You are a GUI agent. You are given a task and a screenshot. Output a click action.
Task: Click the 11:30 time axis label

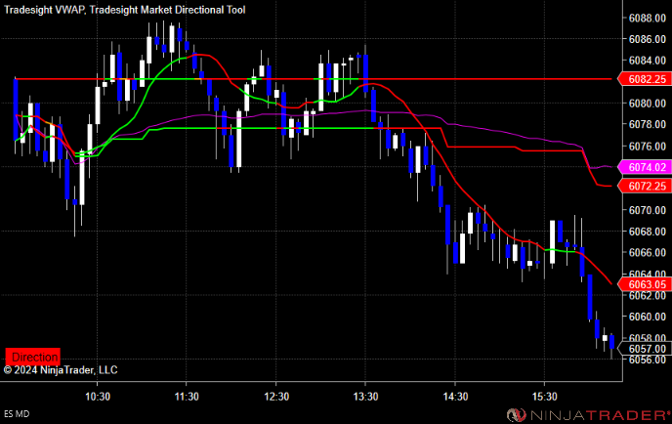point(187,397)
